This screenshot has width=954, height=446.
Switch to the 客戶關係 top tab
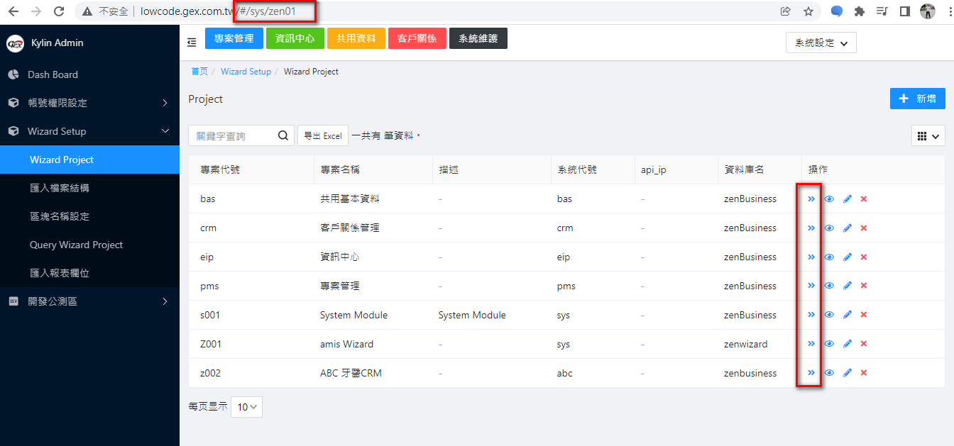click(x=417, y=38)
